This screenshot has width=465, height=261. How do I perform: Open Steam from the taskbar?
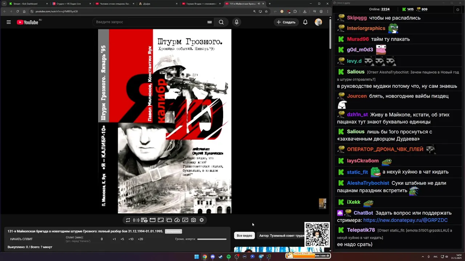[221, 257]
